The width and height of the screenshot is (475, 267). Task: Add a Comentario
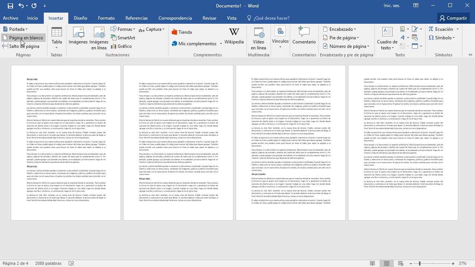(x=304, y=36)
